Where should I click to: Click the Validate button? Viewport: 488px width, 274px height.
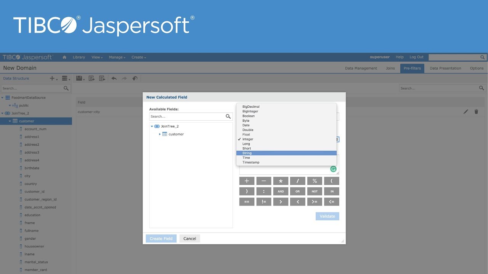327,216
